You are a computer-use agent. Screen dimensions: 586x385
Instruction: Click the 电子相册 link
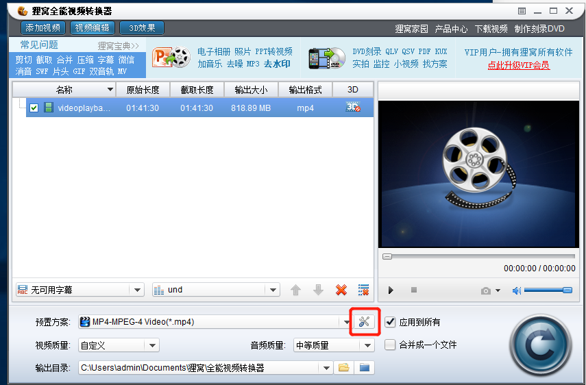point(214,51)
